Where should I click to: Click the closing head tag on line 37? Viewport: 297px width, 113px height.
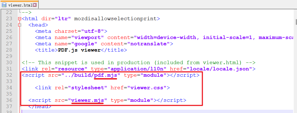[x=40, y=106]
